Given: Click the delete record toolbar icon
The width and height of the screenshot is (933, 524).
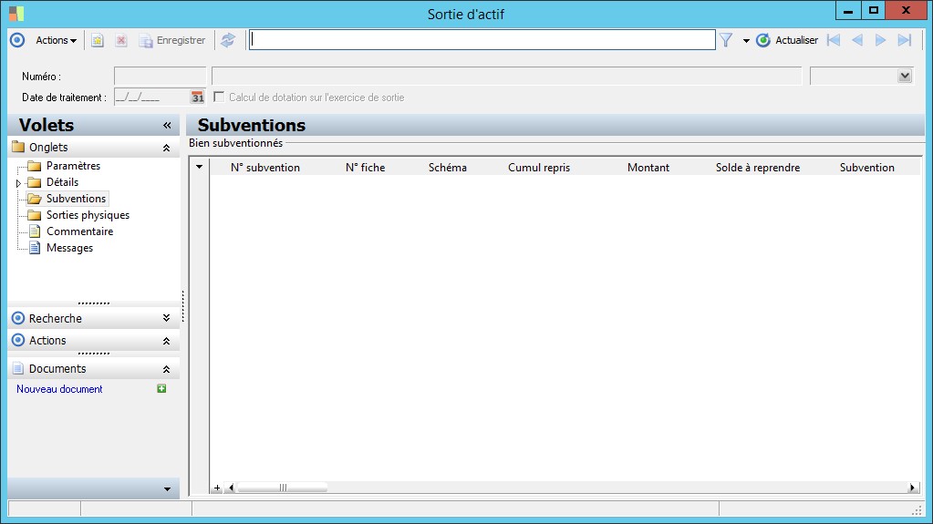Looking at the screenshot, I should click(x=121, y=40).
